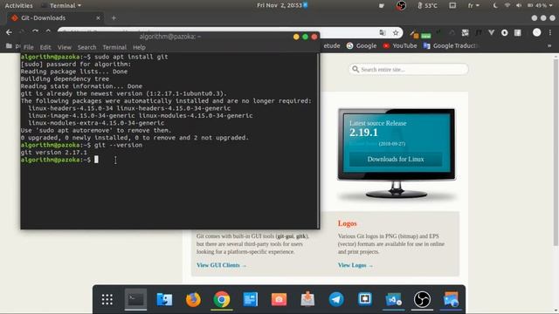
Task: Click the bookmark star in Chrome address bar
Action: pyautogui.click(x=396, y=33)
